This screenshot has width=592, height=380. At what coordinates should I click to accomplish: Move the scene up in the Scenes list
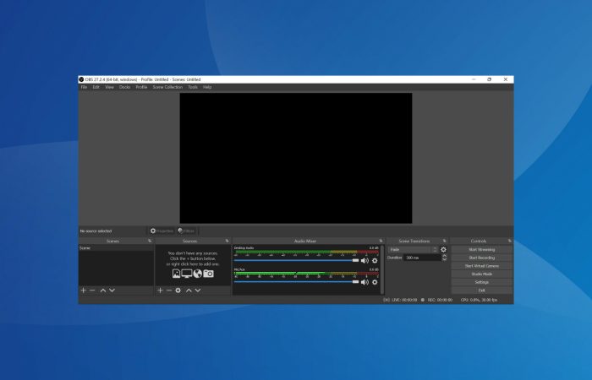click(x=102, y=290)
